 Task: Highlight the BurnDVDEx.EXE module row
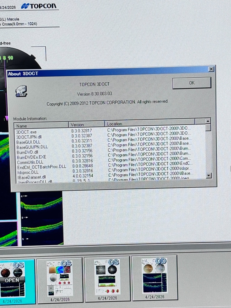(x=31, y=157)
